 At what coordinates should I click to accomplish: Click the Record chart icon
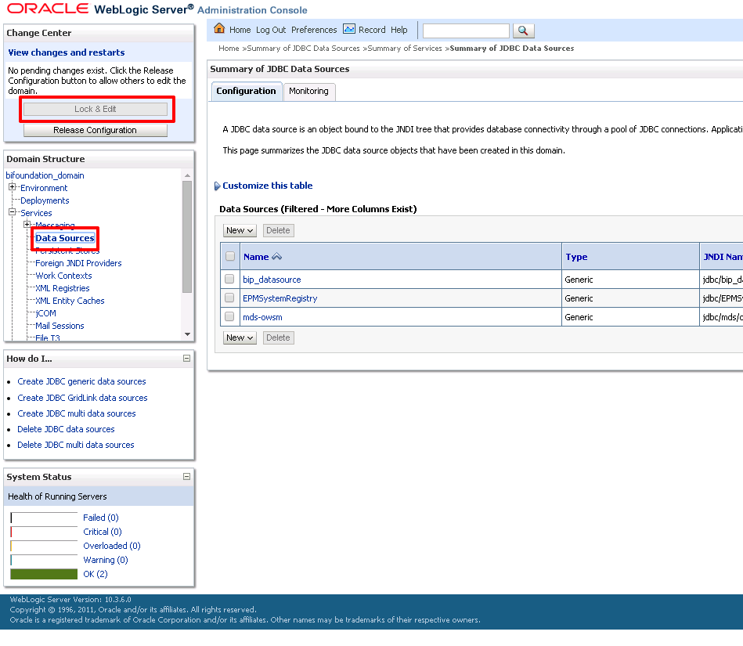click(349, 30)
